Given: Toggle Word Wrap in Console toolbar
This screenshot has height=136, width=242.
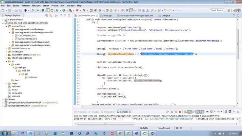Looking at the screenshot, I should [194, 112].
